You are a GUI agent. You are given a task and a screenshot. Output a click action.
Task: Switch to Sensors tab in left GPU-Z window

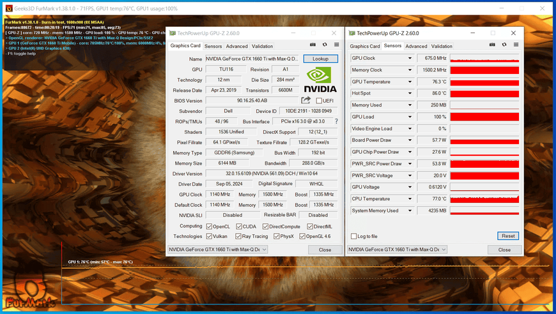(x=213, y=46)
